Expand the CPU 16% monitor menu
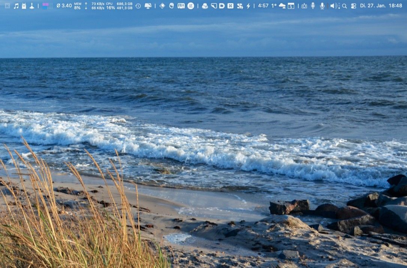 pyautogui.click(x=111, y=6)
